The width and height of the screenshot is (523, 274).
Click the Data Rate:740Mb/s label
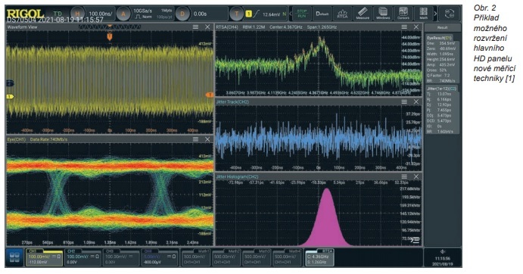pyautogui.click(x=48, y=139)
